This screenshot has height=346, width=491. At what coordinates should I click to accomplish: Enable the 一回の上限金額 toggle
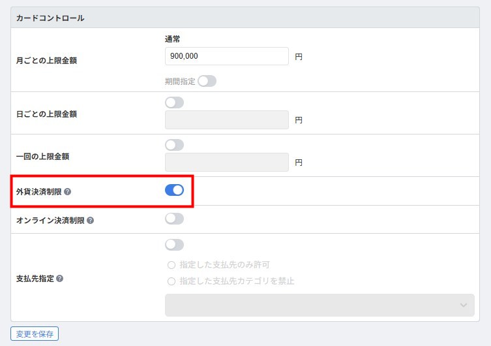(x=174, y=145)
